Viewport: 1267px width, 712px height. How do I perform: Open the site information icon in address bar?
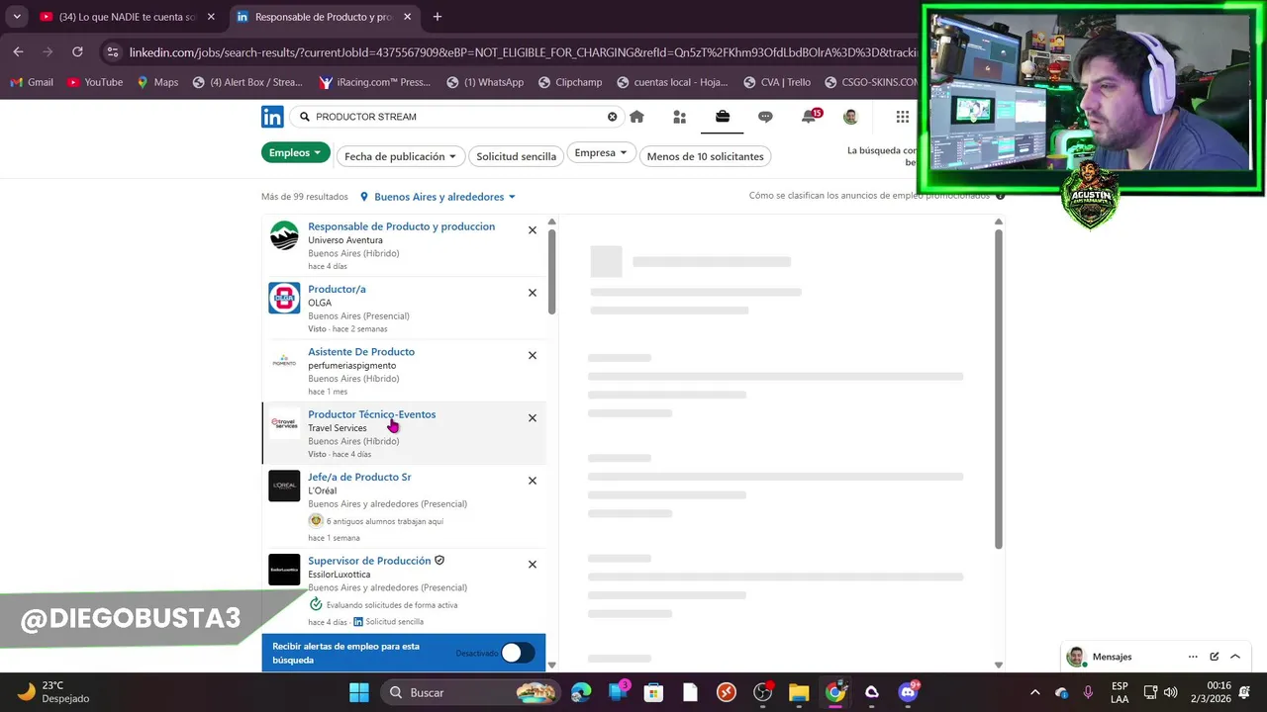click(x=112, y=51)
